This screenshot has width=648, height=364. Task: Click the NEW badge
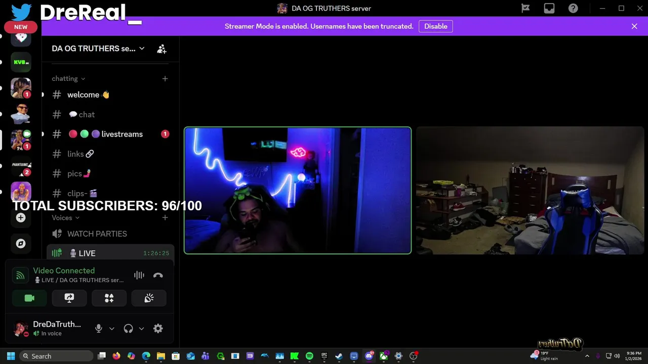point(21,27)
